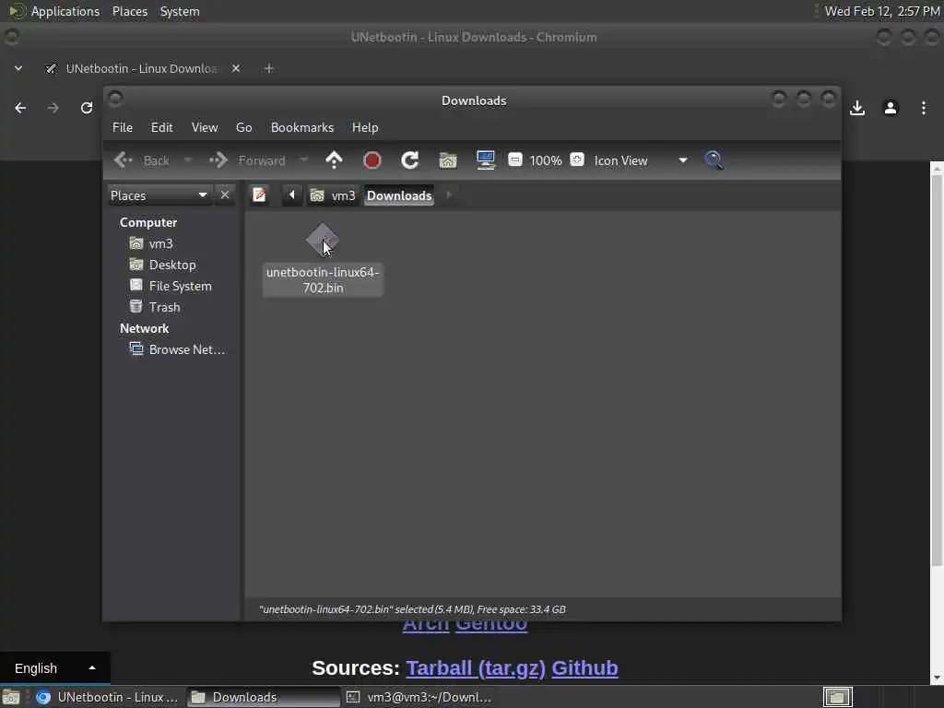Image resolution: width=944 pixels, height=708 pixels.
Task: Open the File menu
Action: click(x=123, y=127)
